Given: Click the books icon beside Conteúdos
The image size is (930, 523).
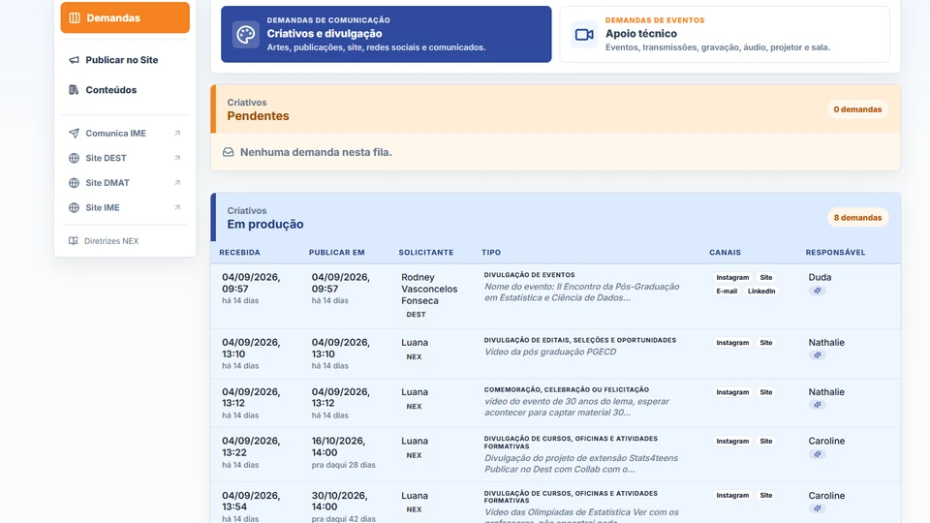Looking at the screenshot, I should click(74, 90).
